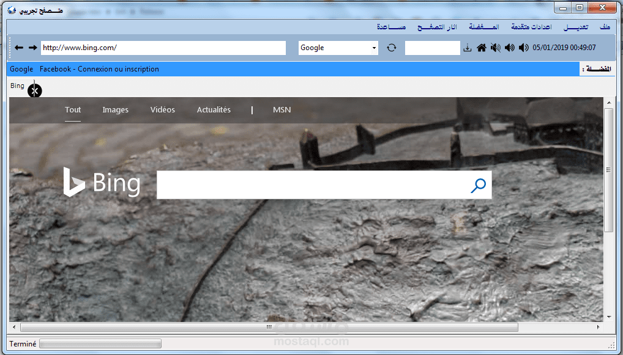
Task: Click the vertical scrollbar up arrow
Action: coord(609,103)
